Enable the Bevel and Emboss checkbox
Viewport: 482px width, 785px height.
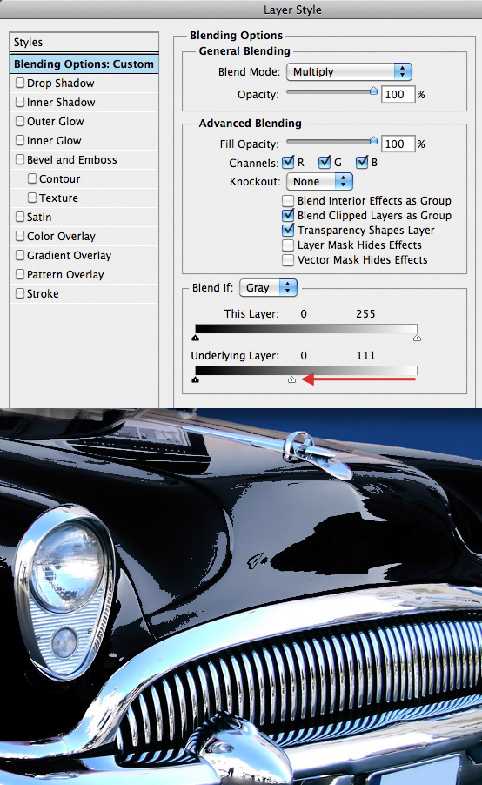[x=20, y=159]
